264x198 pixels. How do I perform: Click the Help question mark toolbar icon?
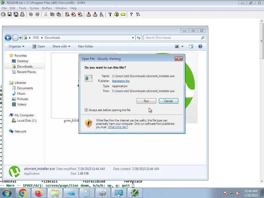(x=131, y=14)
